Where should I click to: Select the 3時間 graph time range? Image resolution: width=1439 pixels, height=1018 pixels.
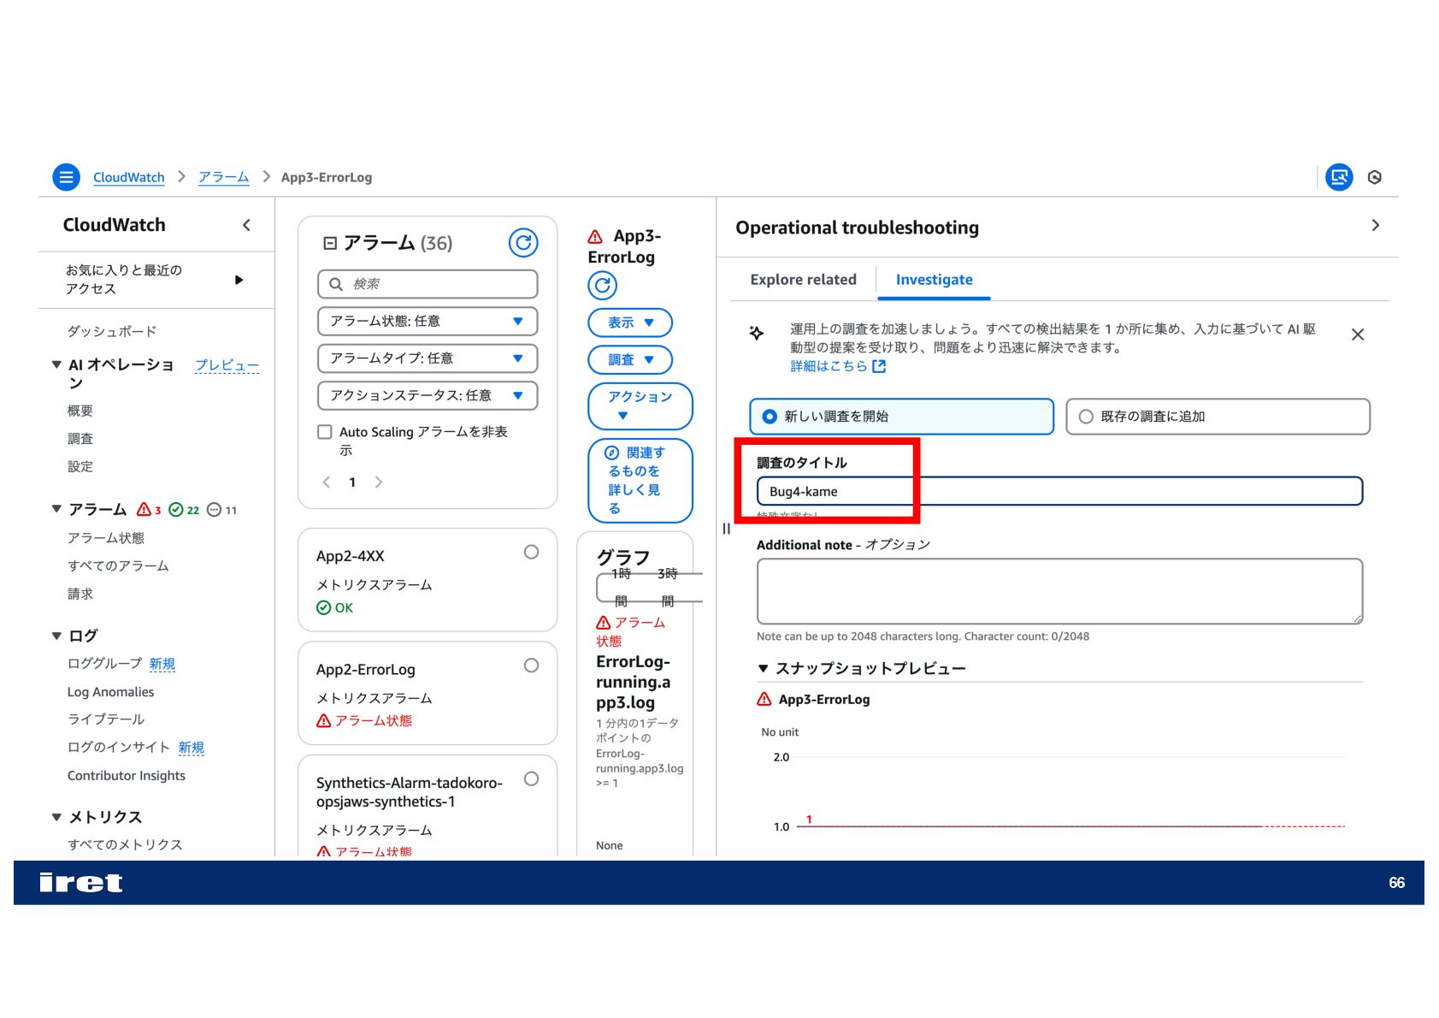tap(668, 587)
